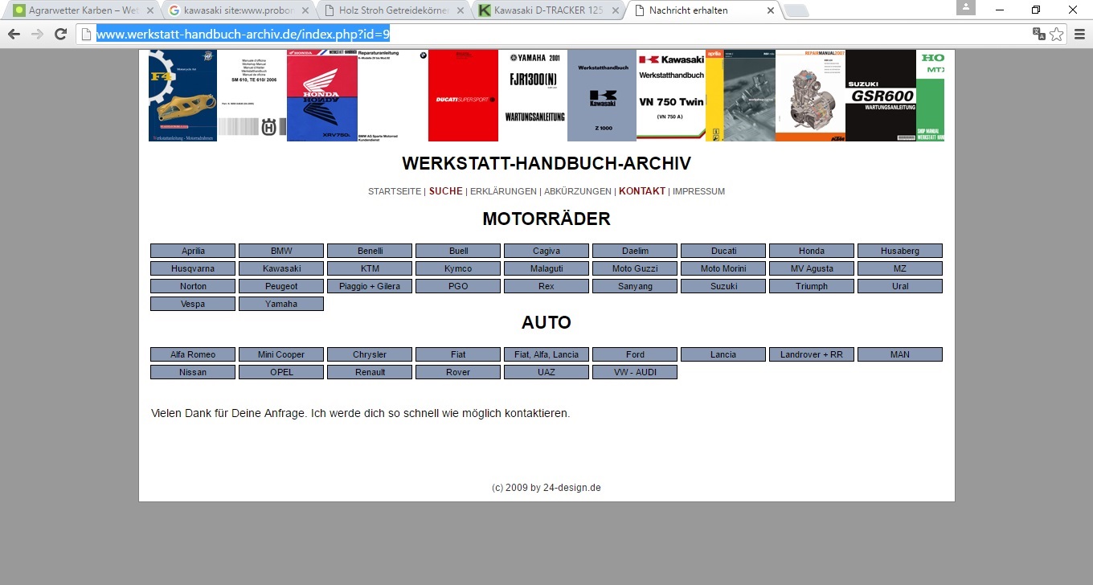The width and height of the screenshot is (1093, 585).
Task: Click the KTM repair manual cover
Action: click(x=810, y=96)
